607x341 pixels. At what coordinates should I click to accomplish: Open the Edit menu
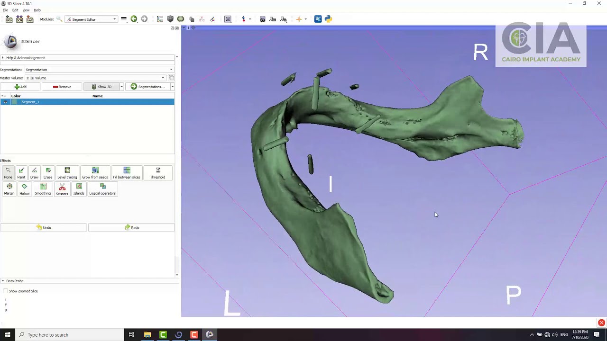click(x=15, y=10)
